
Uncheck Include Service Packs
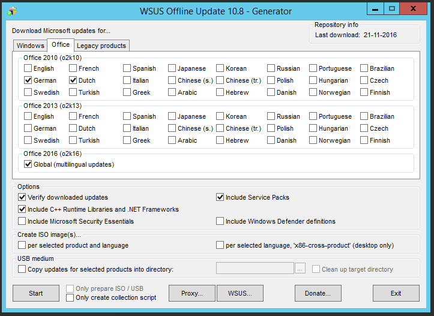pos(220,197)
